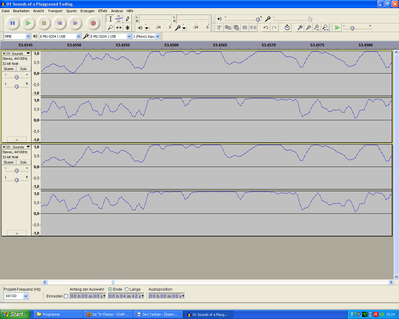Click the Fit Project zoom icon
Screen dimensions: 399x319
(x=325, y=27)
